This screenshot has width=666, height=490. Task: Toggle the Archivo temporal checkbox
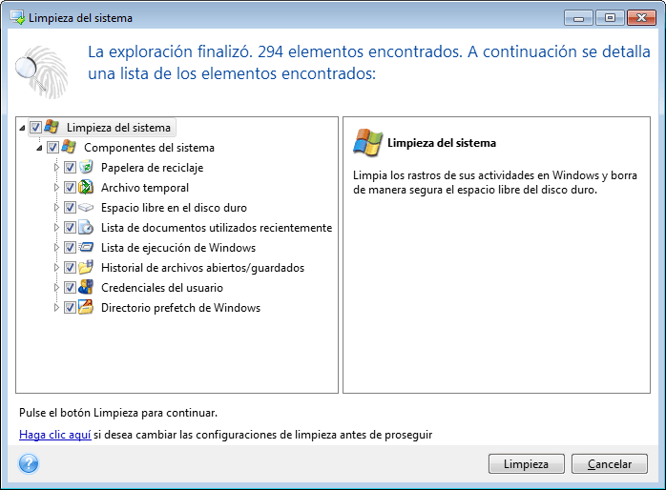click(x=70, y=188)
